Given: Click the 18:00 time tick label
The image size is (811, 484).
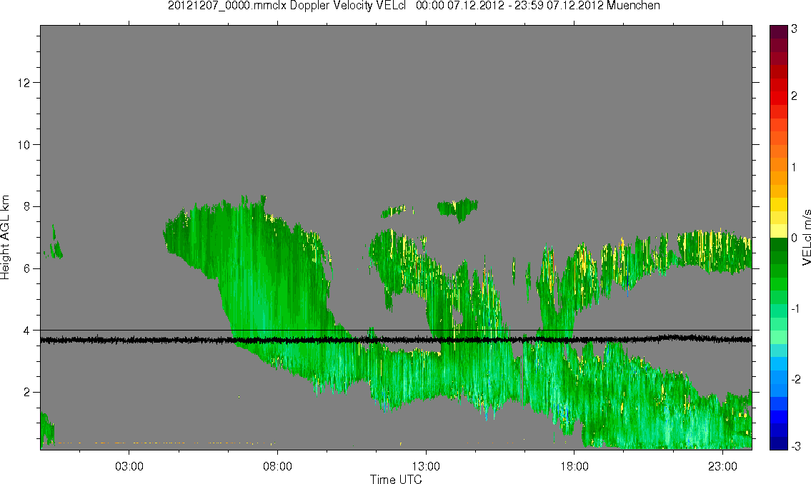Looking at the screenshot, I should coord(574,466).
